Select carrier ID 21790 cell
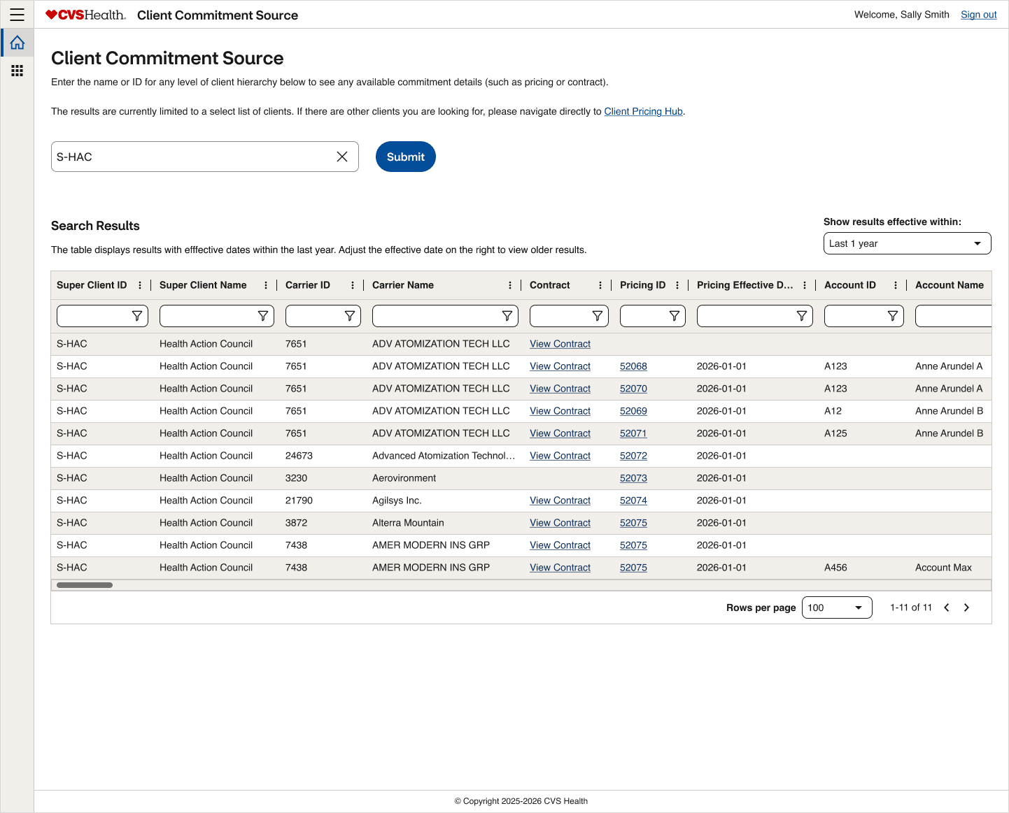1009x813 pixels. [299, 501]
